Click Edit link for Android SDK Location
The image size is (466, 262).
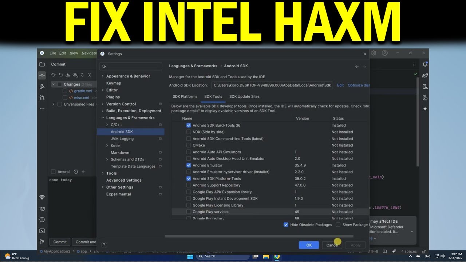click(x=340, y=85)
